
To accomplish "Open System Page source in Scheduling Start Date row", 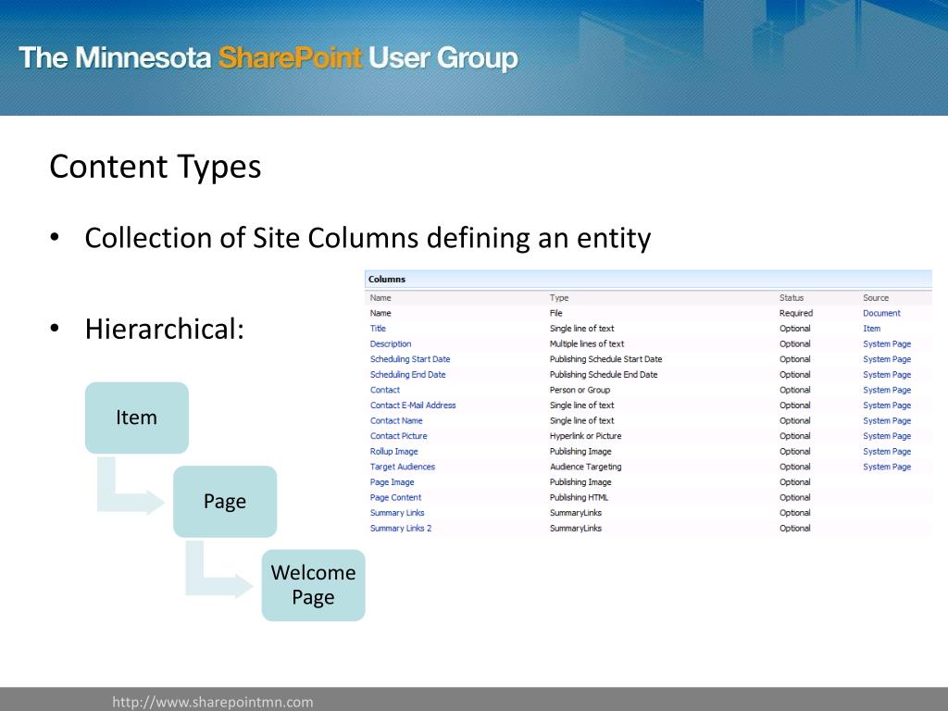I will point(887,359).
